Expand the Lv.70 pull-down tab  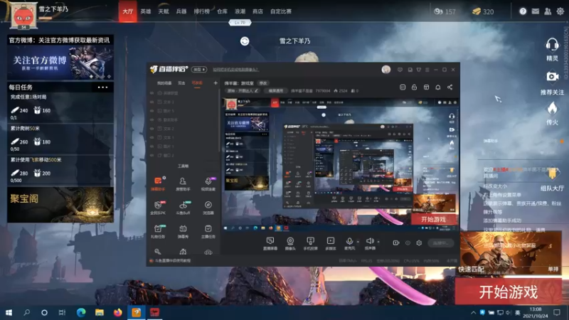tap(240, 23)
